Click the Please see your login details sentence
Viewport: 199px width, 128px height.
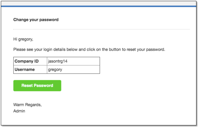coord(89,50)
